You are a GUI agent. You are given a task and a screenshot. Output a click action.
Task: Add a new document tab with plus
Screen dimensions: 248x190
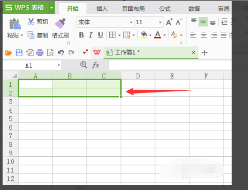point(205,53)
